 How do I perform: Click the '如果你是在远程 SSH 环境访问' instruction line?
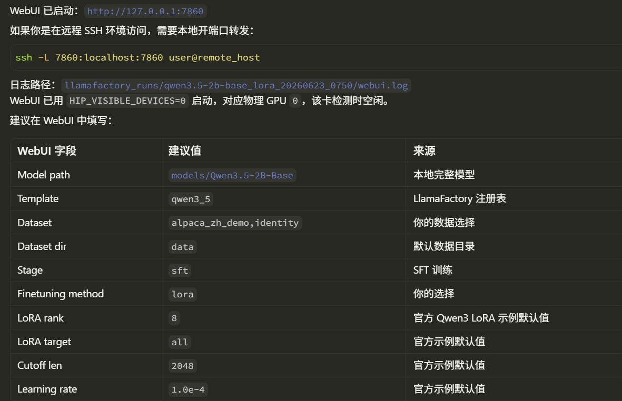click(132, 31)
